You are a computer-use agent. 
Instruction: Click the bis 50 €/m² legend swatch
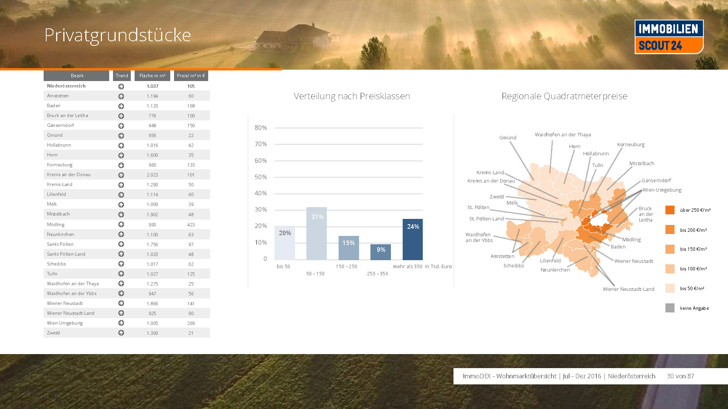pyautogui.click(x=670, y=288)
